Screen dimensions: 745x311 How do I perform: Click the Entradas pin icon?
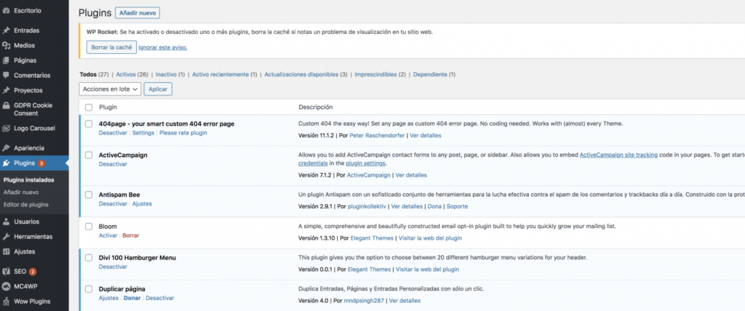(7, 31)
